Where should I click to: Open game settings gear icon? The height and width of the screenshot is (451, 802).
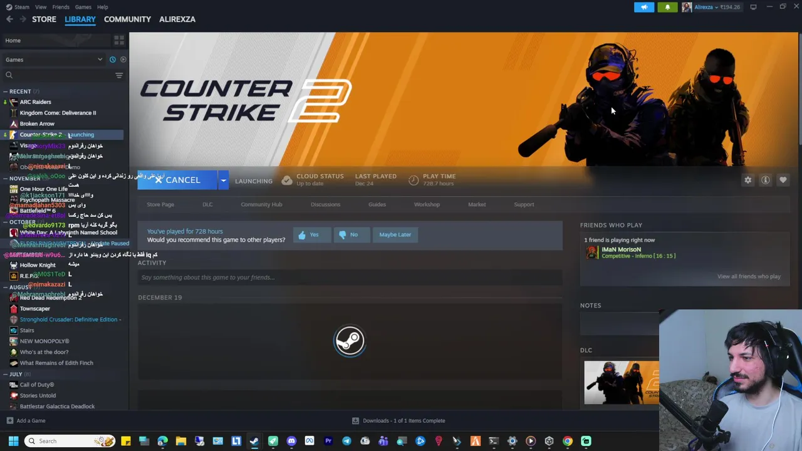[747, 180]
